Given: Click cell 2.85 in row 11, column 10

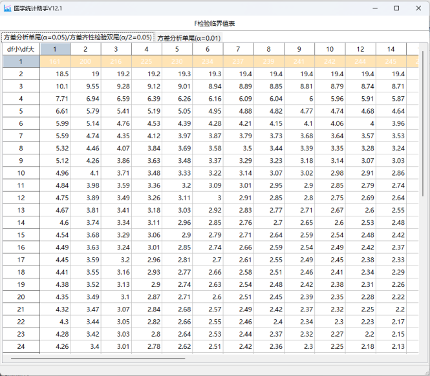Looking at the screenshot, I should [x=330, y=185].
